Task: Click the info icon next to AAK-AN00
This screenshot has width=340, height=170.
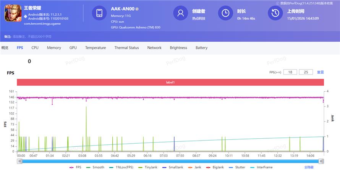Action: (137, 9)
